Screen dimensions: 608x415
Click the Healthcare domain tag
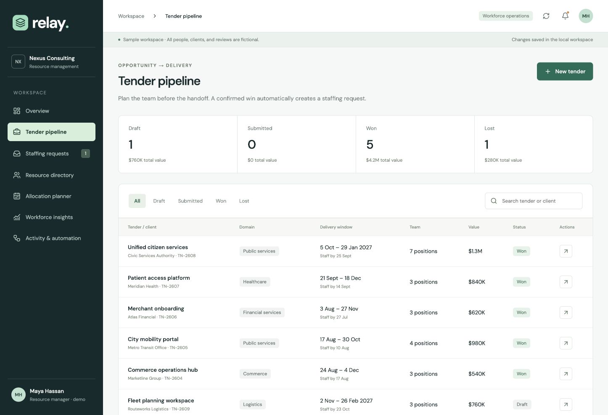[255, 282]
